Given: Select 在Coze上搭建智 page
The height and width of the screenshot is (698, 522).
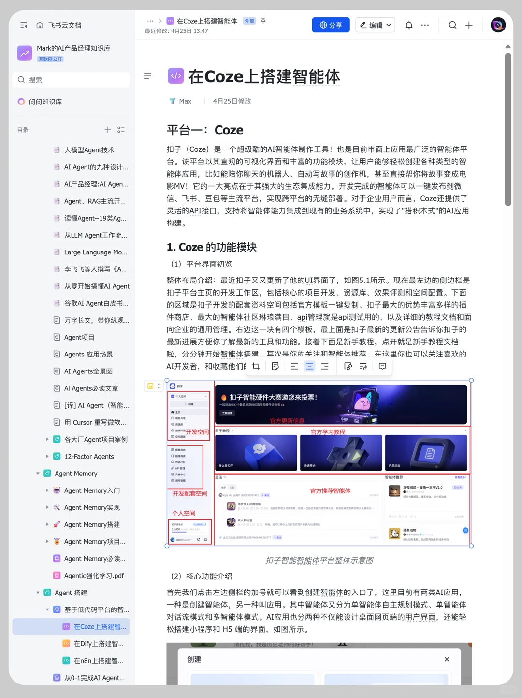Looking at the screenshot, I should [71, 626].
